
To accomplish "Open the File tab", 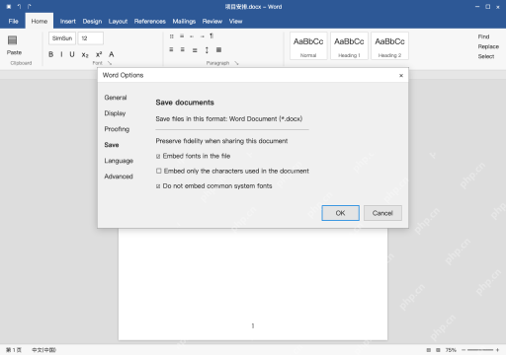I will tap(14, 22).
